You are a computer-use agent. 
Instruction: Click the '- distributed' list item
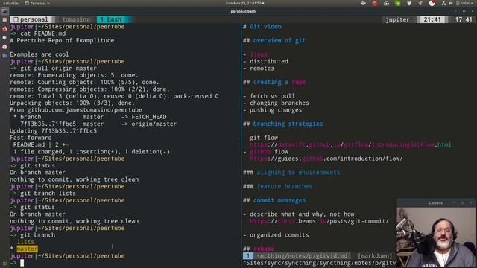(265, 61)
